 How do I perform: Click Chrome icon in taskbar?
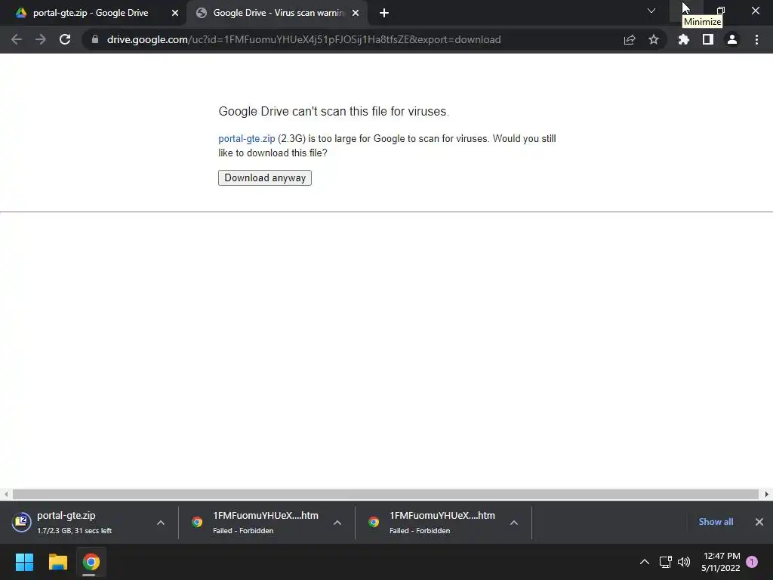pyautogui.click(x=91, y=562)
